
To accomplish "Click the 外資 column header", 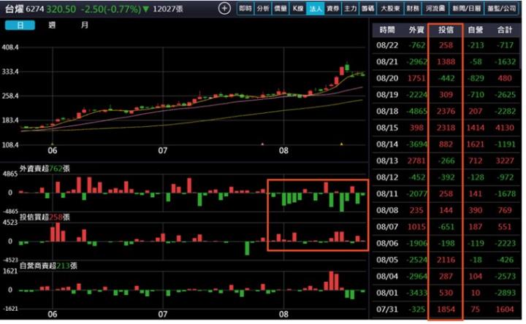I will point(416,30).
